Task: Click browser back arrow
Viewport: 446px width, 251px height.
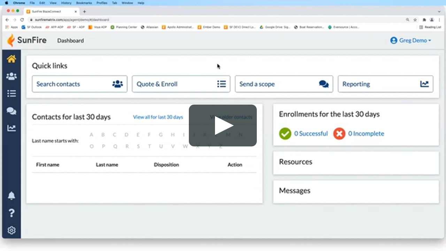Action: [7, 20]
